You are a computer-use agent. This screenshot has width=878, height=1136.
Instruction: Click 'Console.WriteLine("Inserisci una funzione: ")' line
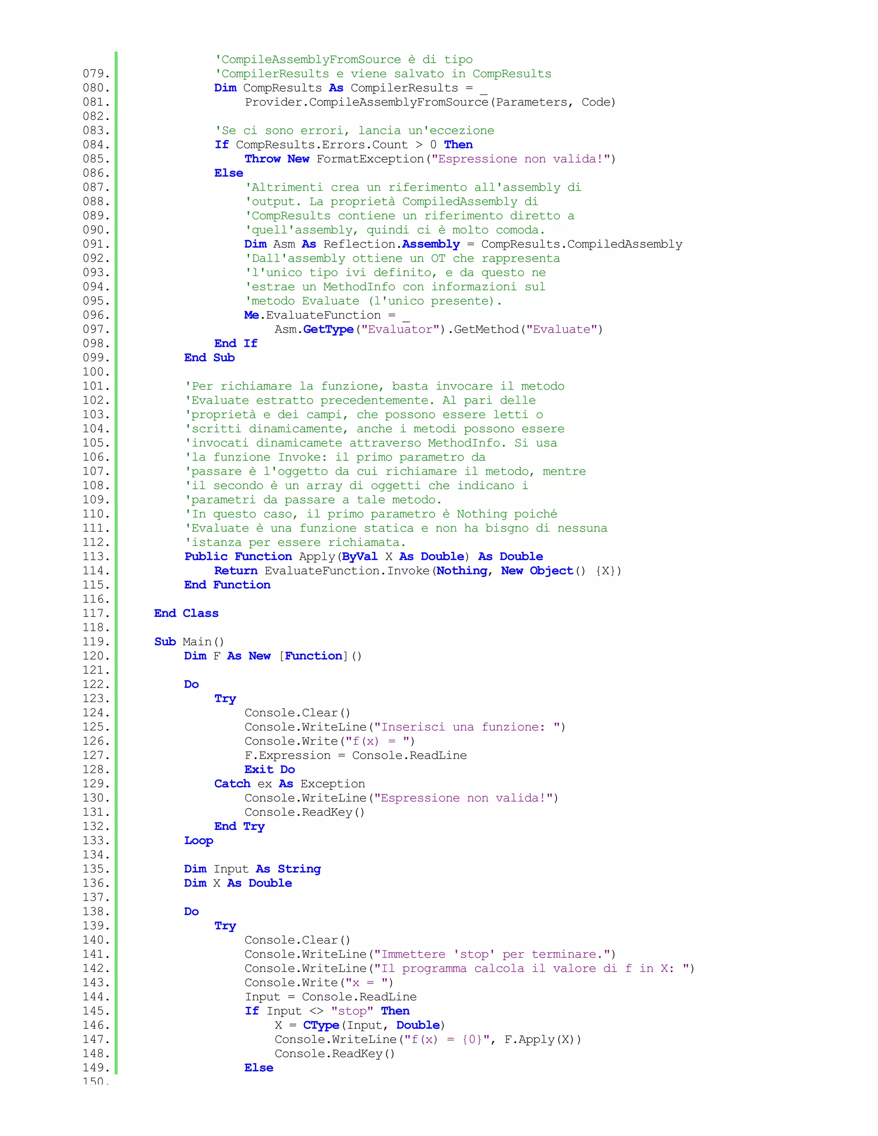tap(405, 727)
